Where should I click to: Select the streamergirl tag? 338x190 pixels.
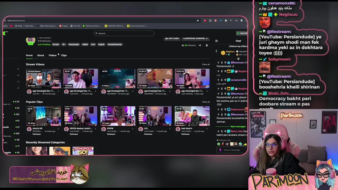tap(74, 44)
